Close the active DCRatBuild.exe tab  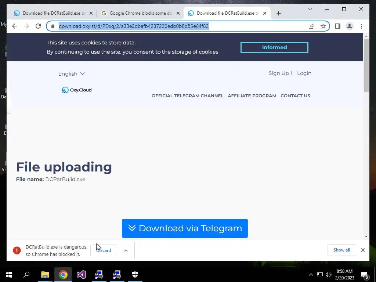265,14
